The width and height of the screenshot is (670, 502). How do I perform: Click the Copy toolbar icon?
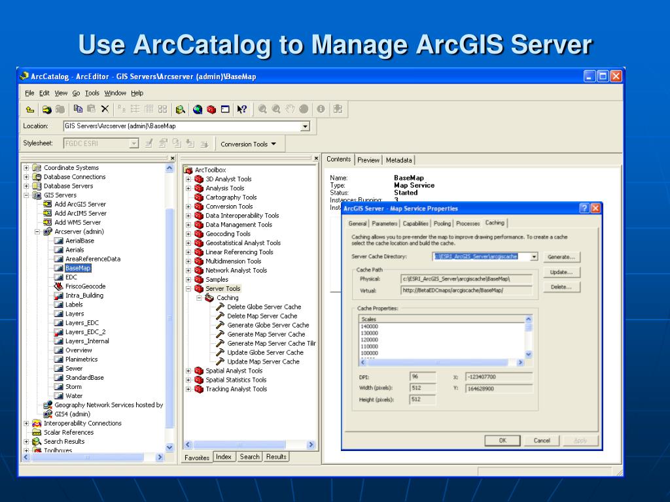[78, 109]
